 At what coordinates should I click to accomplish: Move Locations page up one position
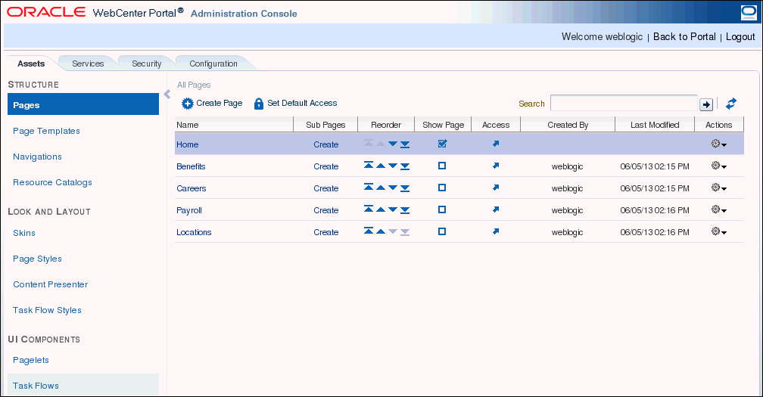[381, 231]
